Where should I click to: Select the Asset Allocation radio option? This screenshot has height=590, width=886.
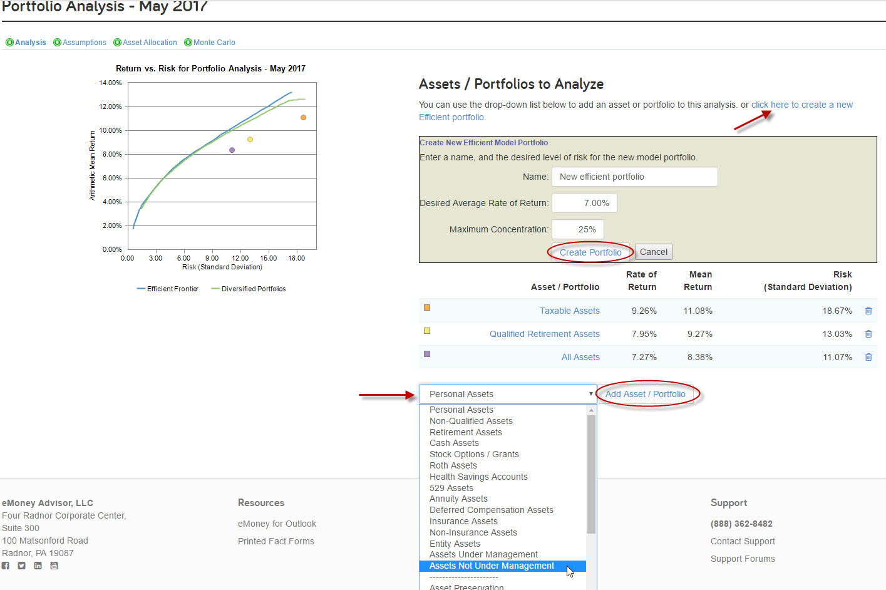click(117, 43)
